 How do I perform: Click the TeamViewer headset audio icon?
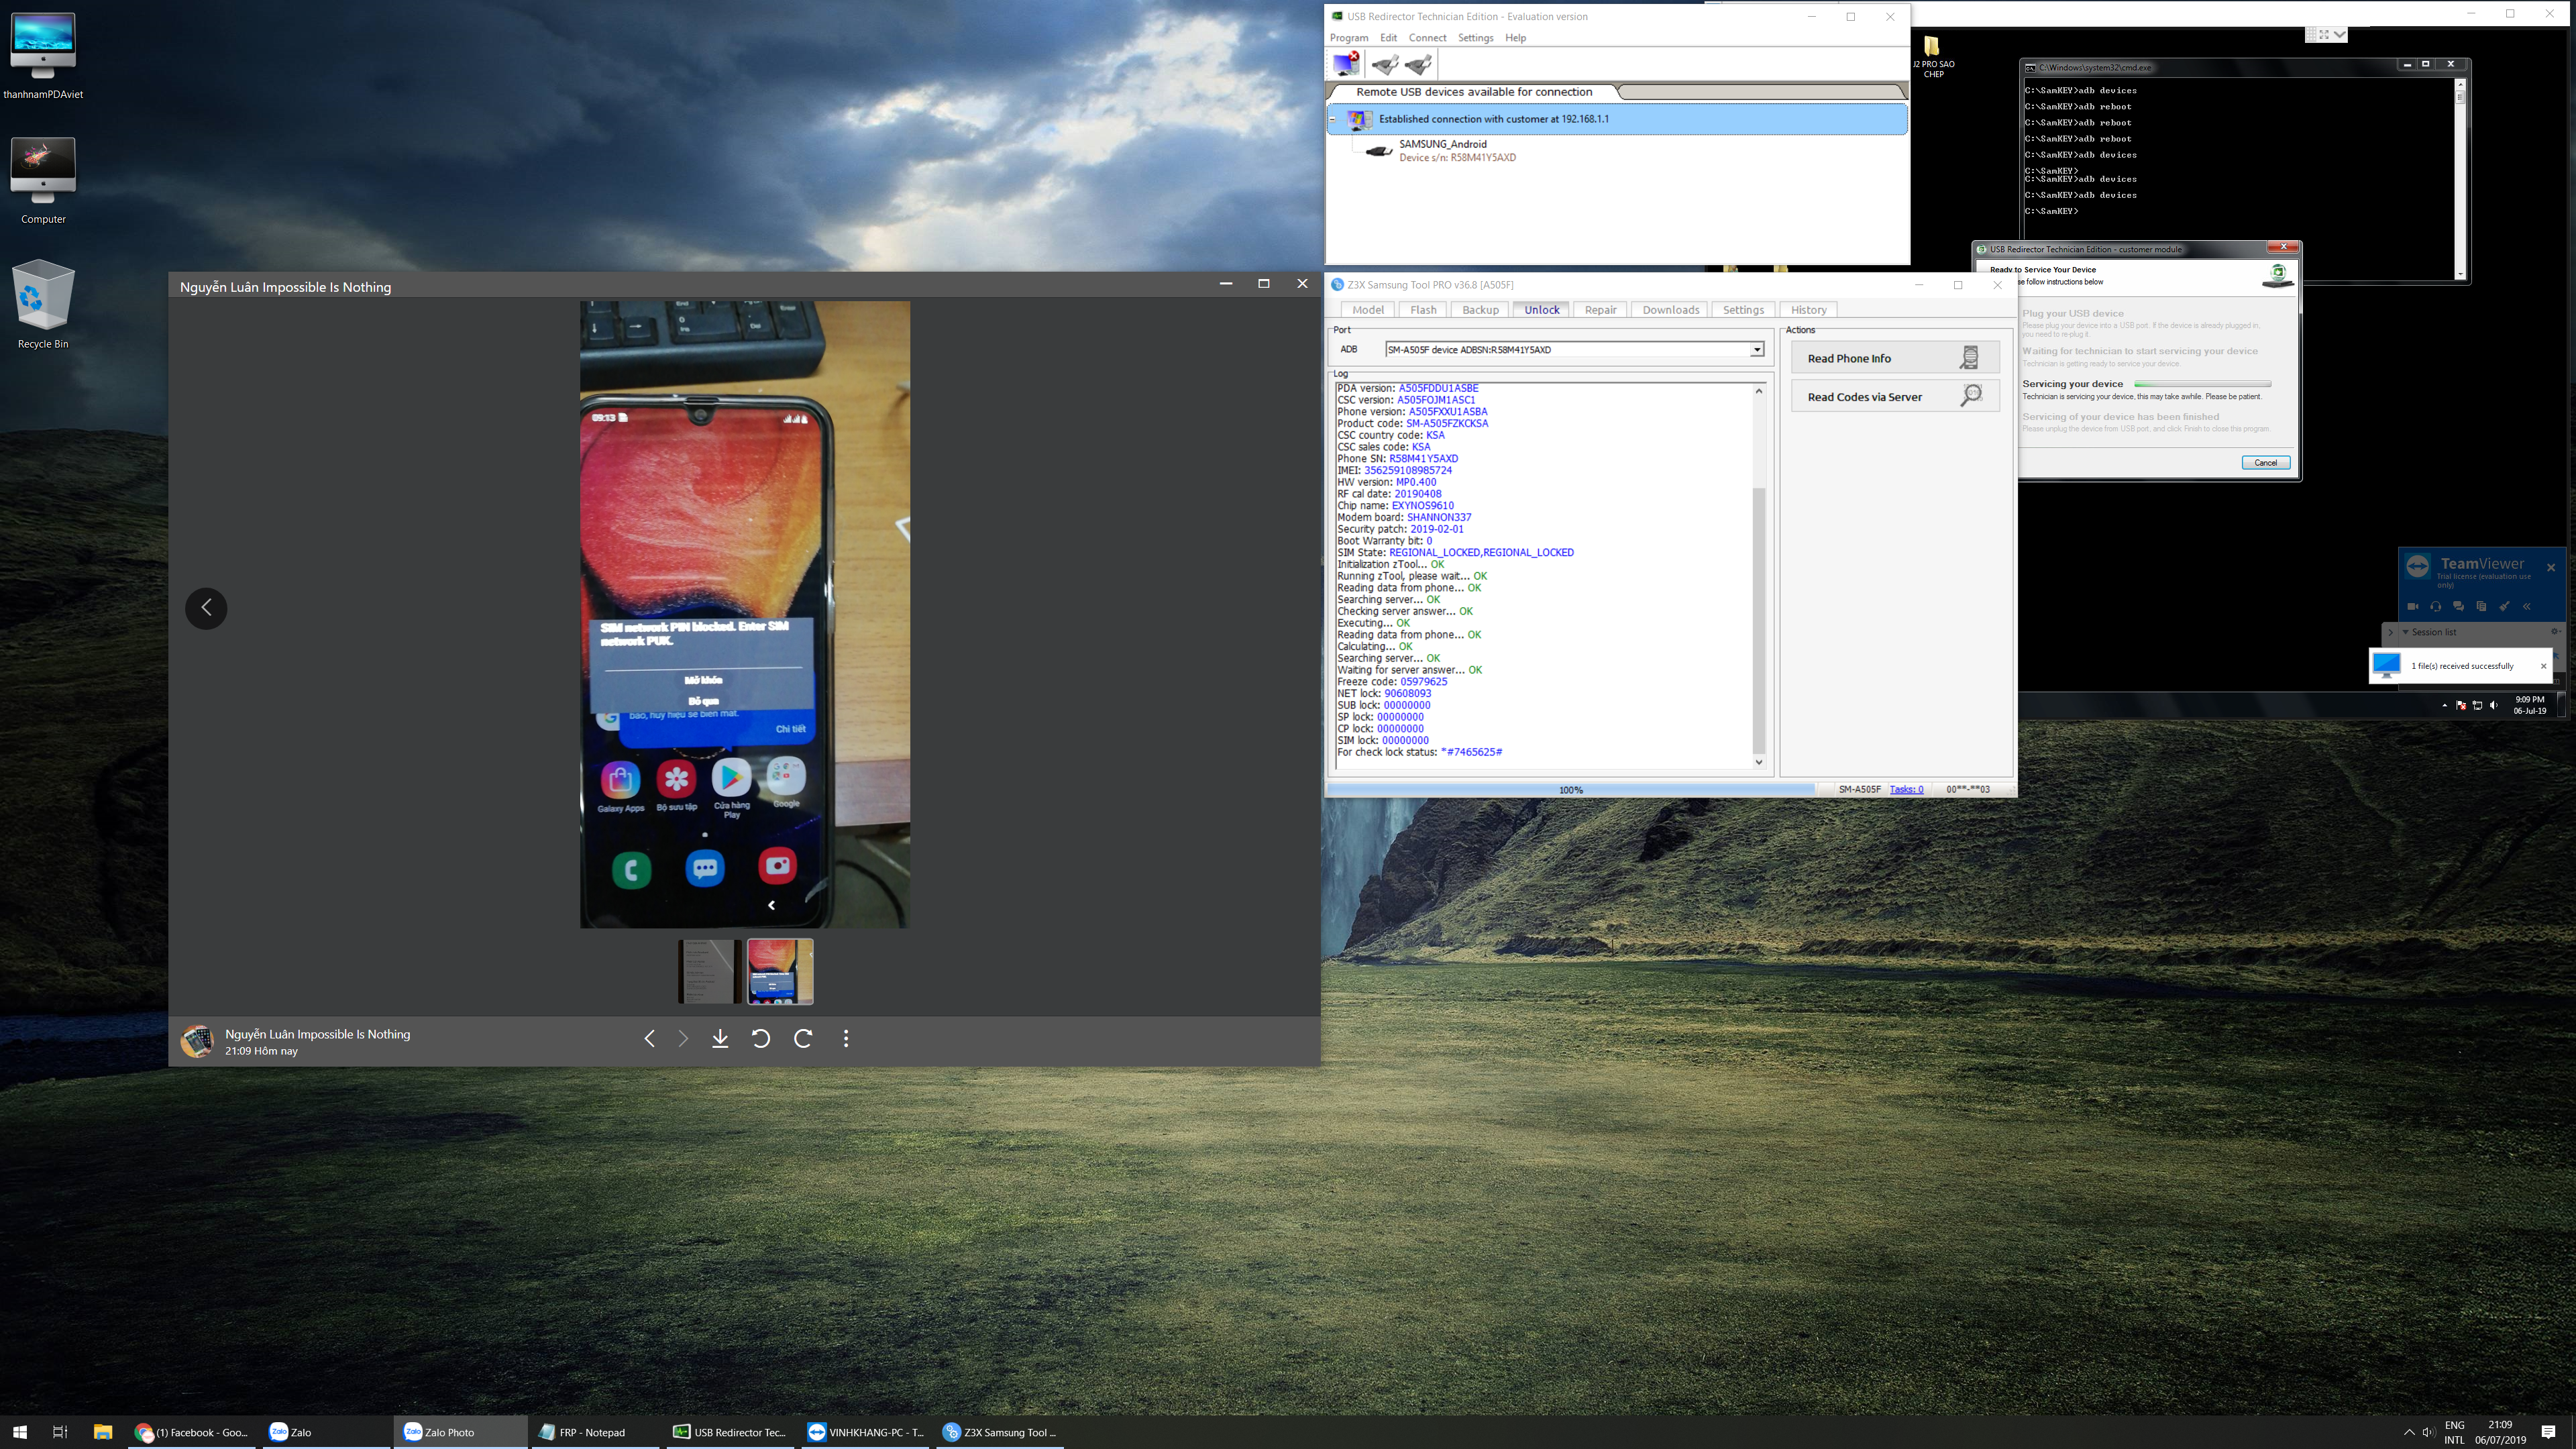coord(2436,606)
